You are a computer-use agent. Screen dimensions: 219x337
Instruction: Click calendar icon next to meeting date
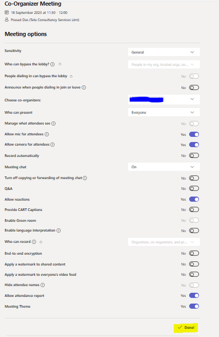(x=7, y=13)
